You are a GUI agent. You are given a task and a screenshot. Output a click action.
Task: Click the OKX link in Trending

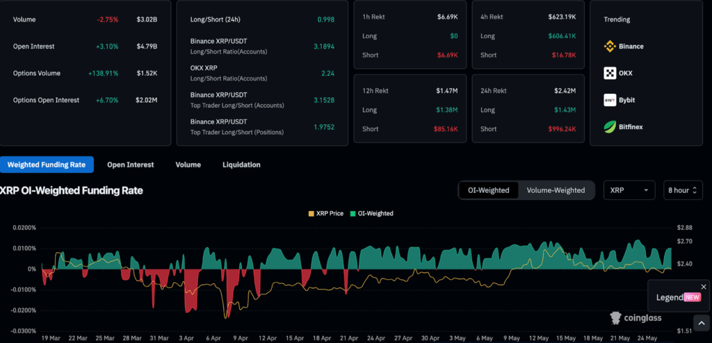tap(625, 73)
